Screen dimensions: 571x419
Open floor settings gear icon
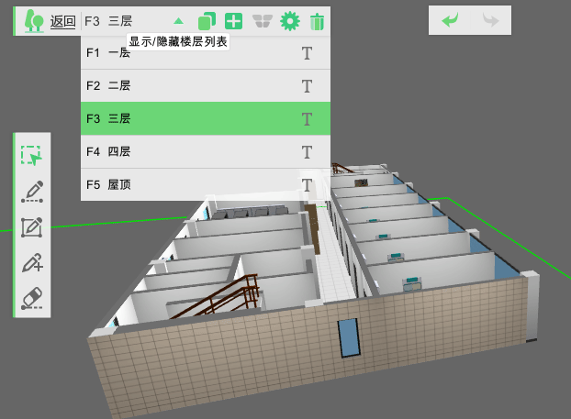[x=290, y=21]
